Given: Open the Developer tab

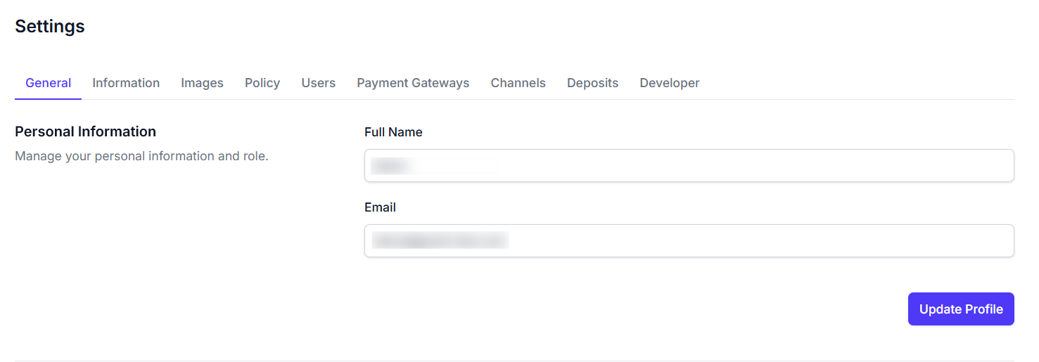Looking at the screenshot, I should (669, 83).
